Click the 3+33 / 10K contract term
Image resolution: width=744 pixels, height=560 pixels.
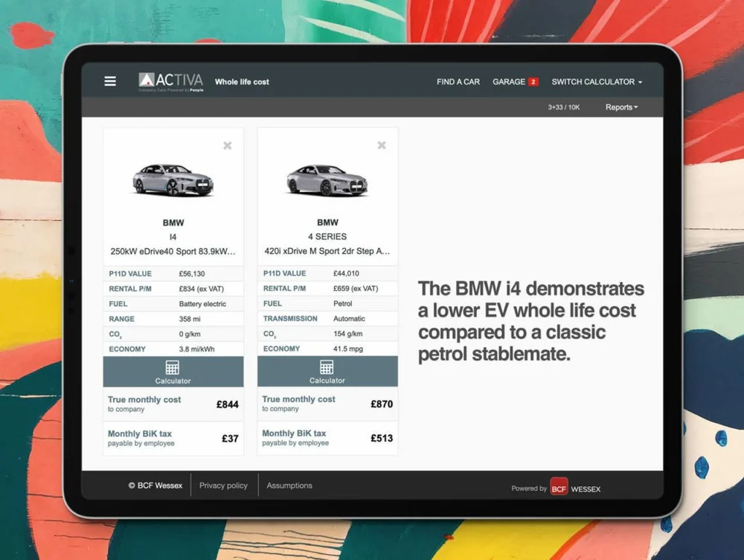564,107
